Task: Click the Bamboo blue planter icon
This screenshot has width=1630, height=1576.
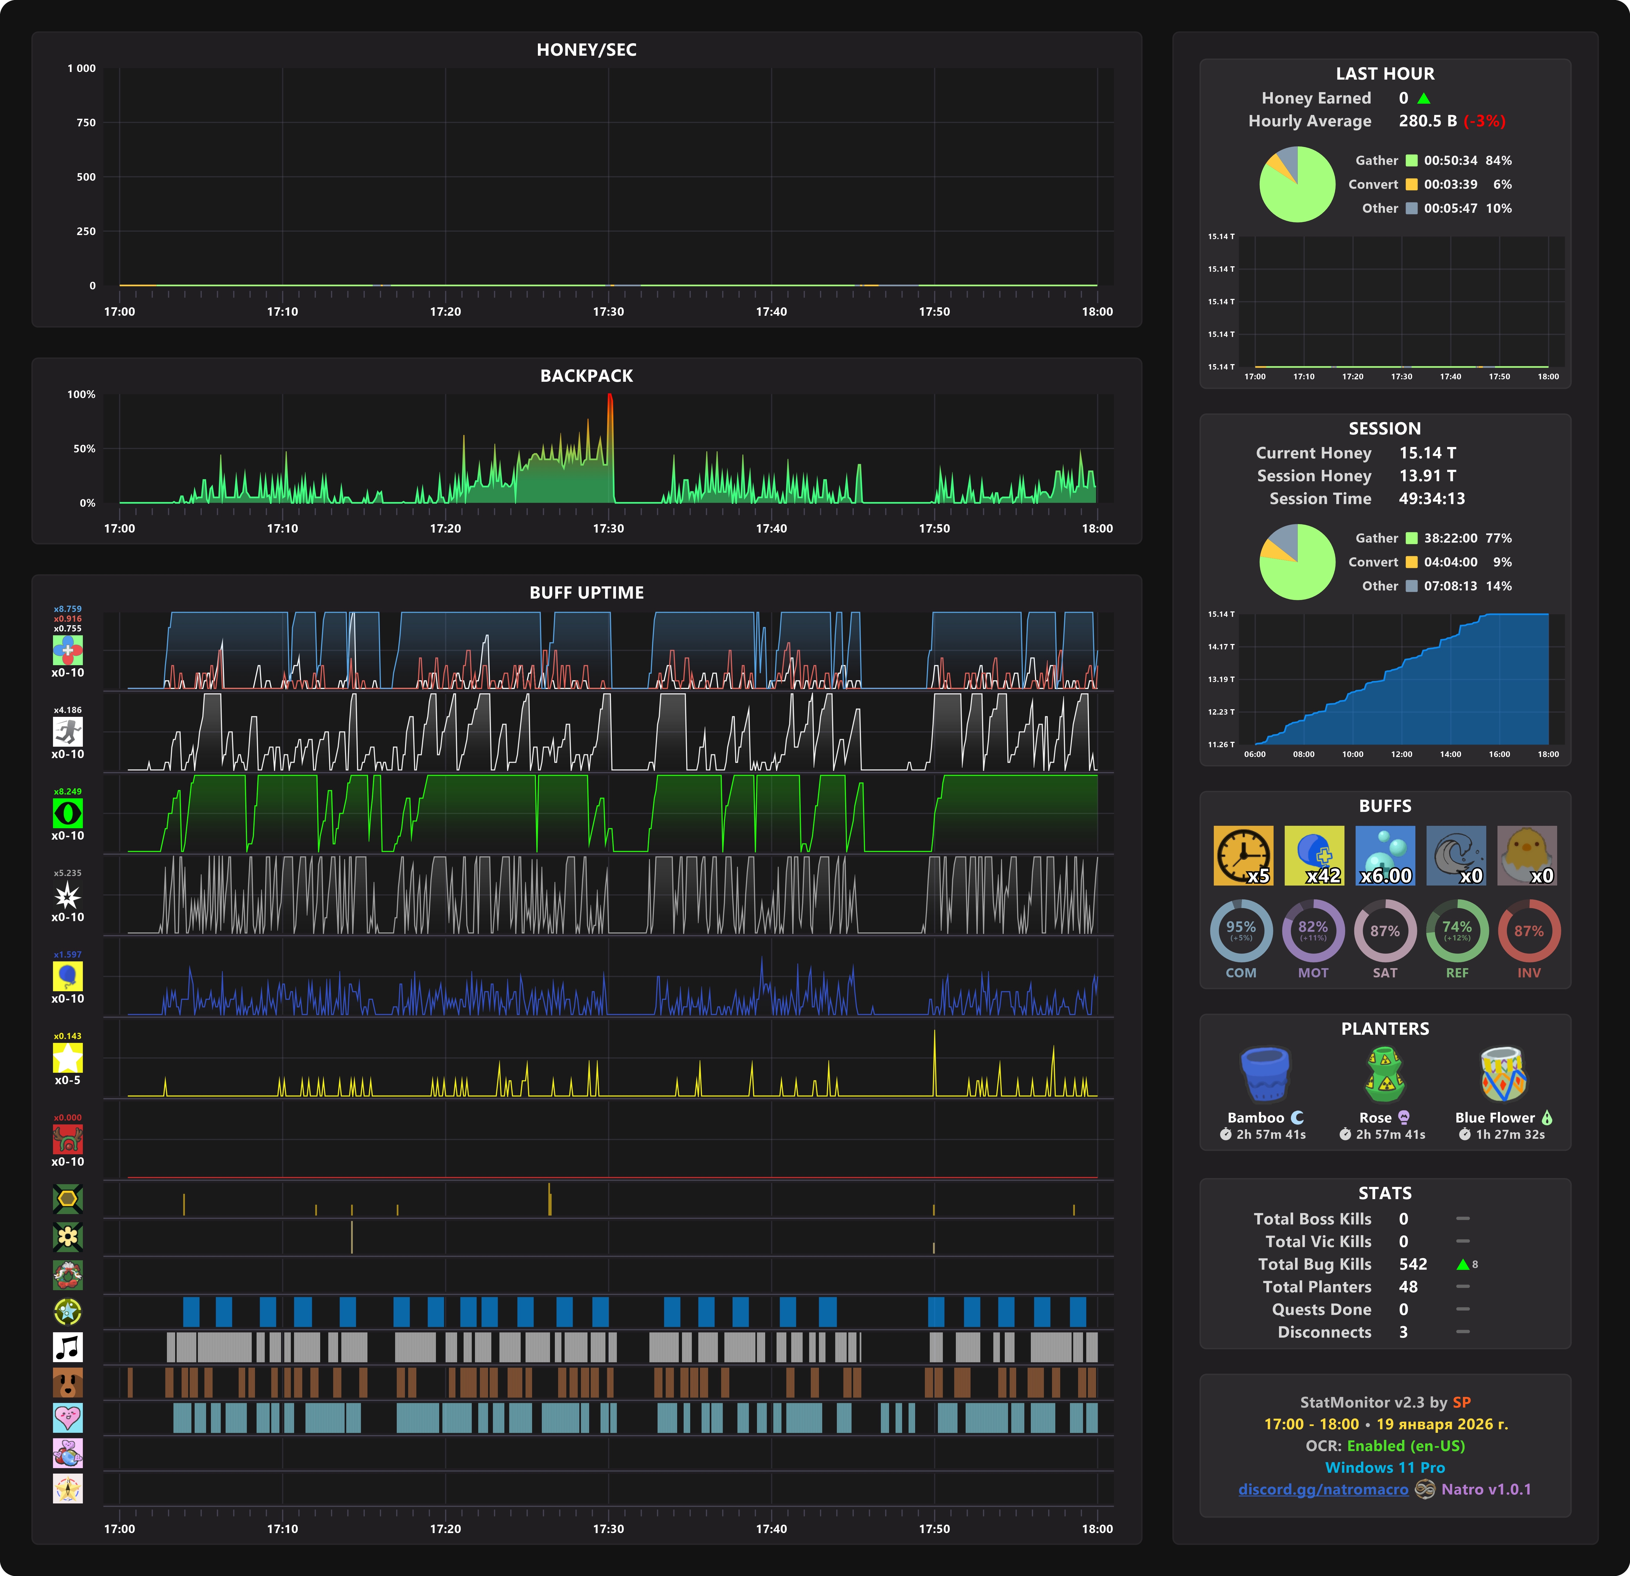Action: tap(1265, 1074)
